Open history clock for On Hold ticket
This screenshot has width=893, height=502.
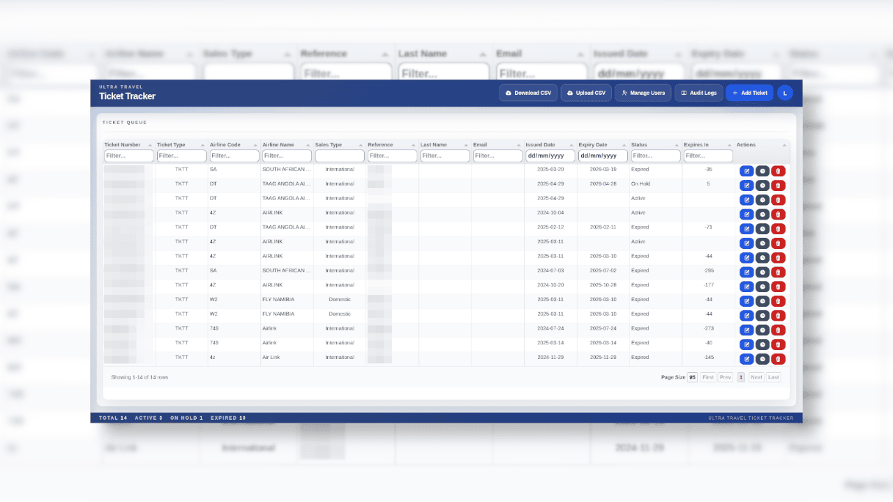[x=763, y=185]
